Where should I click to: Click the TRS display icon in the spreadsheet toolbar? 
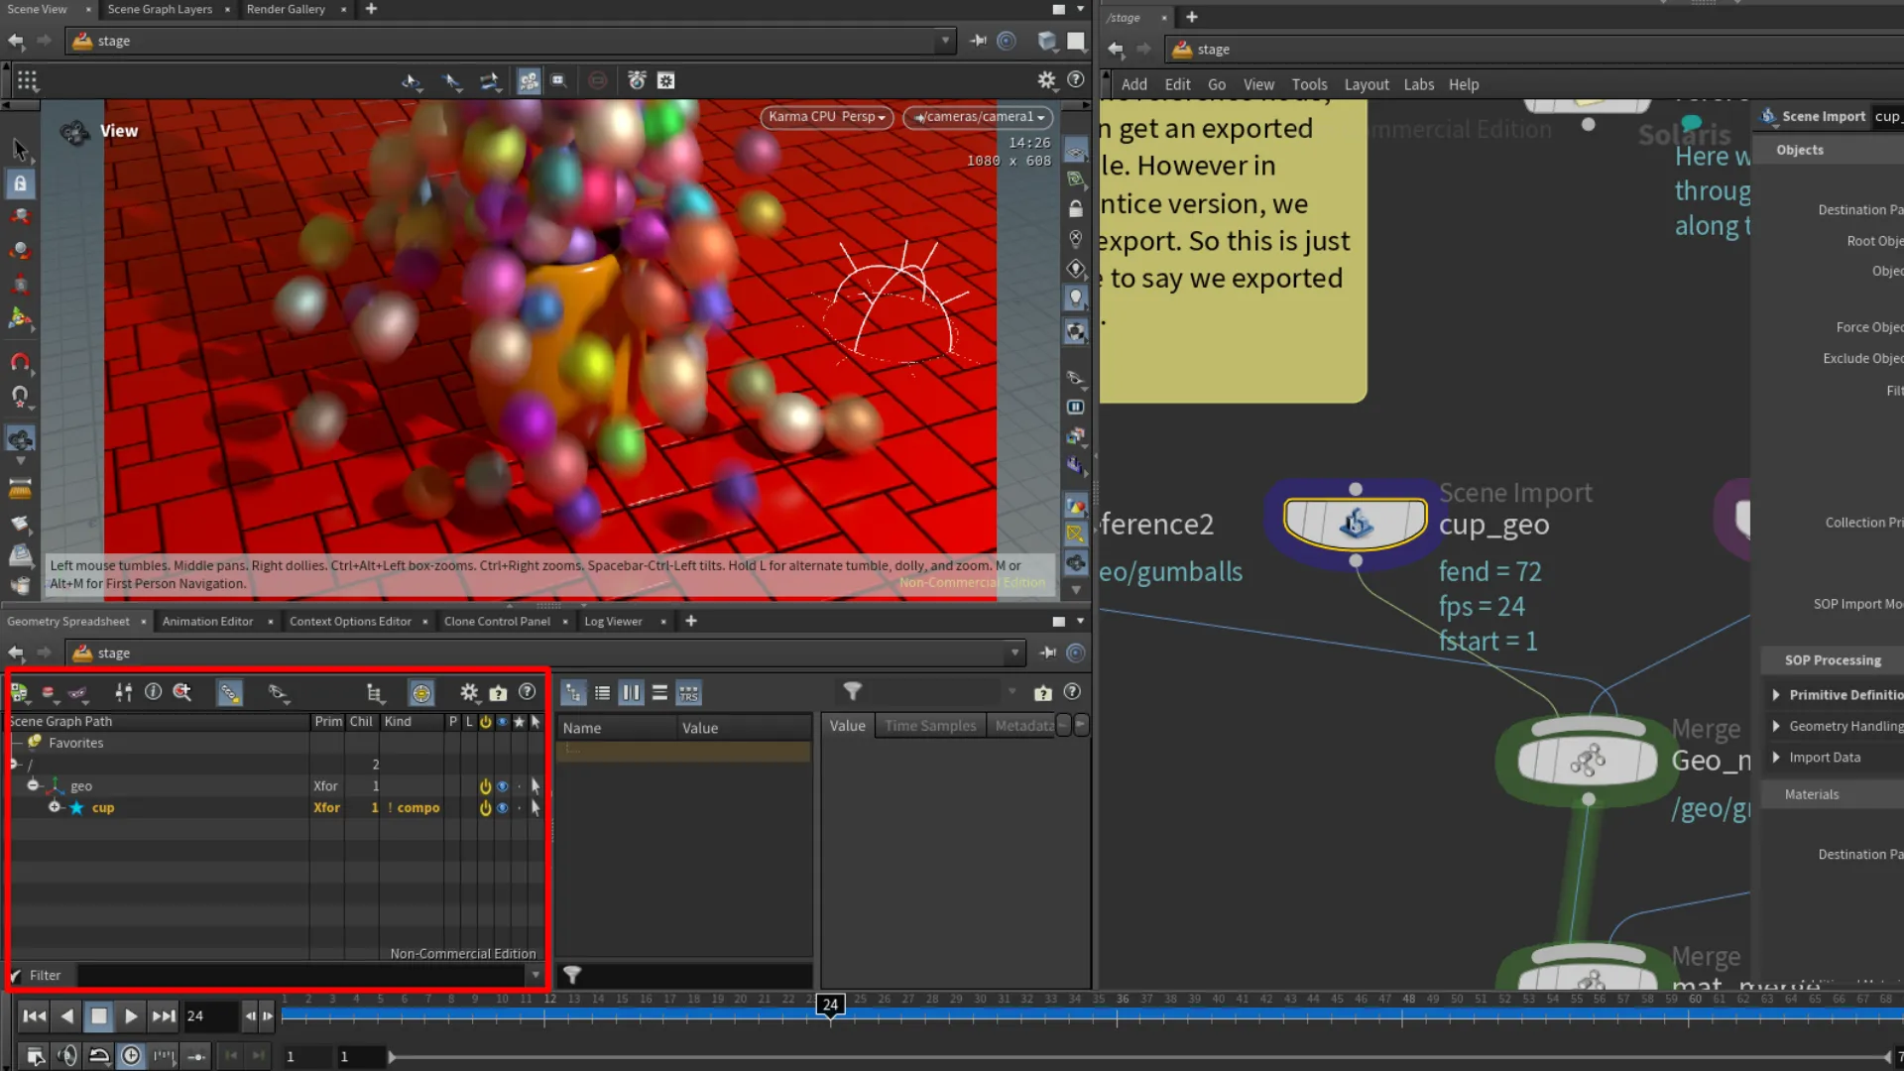pos(689,693)
